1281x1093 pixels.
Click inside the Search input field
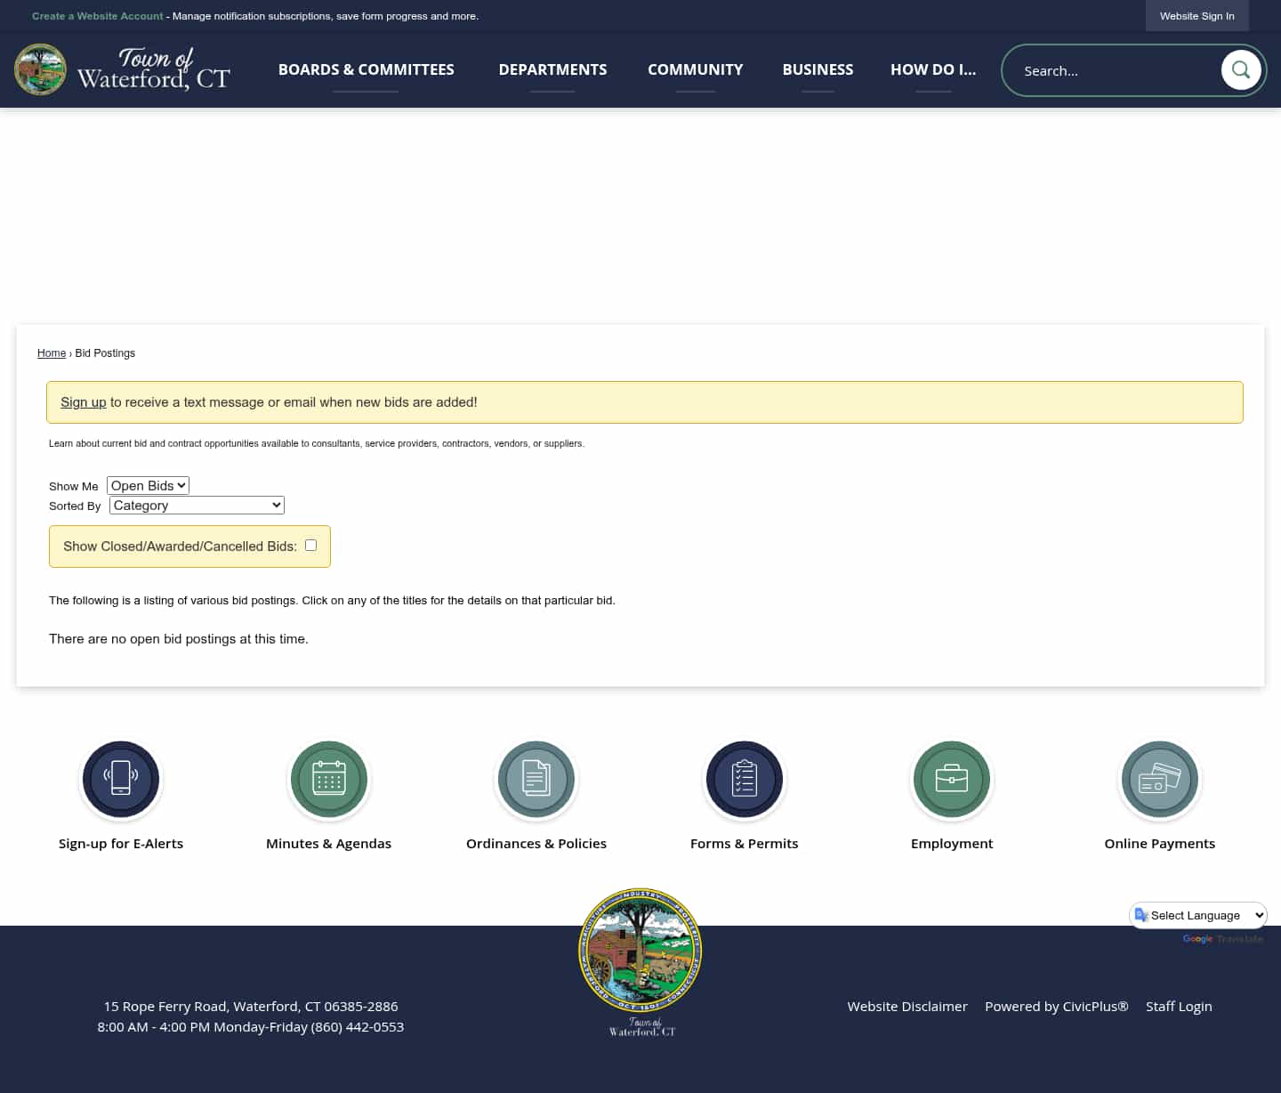click(1112, 69)
